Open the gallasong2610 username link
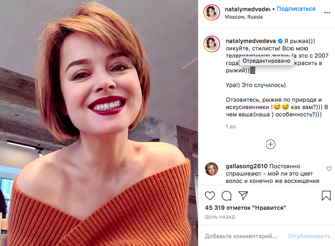 (247, 165)
